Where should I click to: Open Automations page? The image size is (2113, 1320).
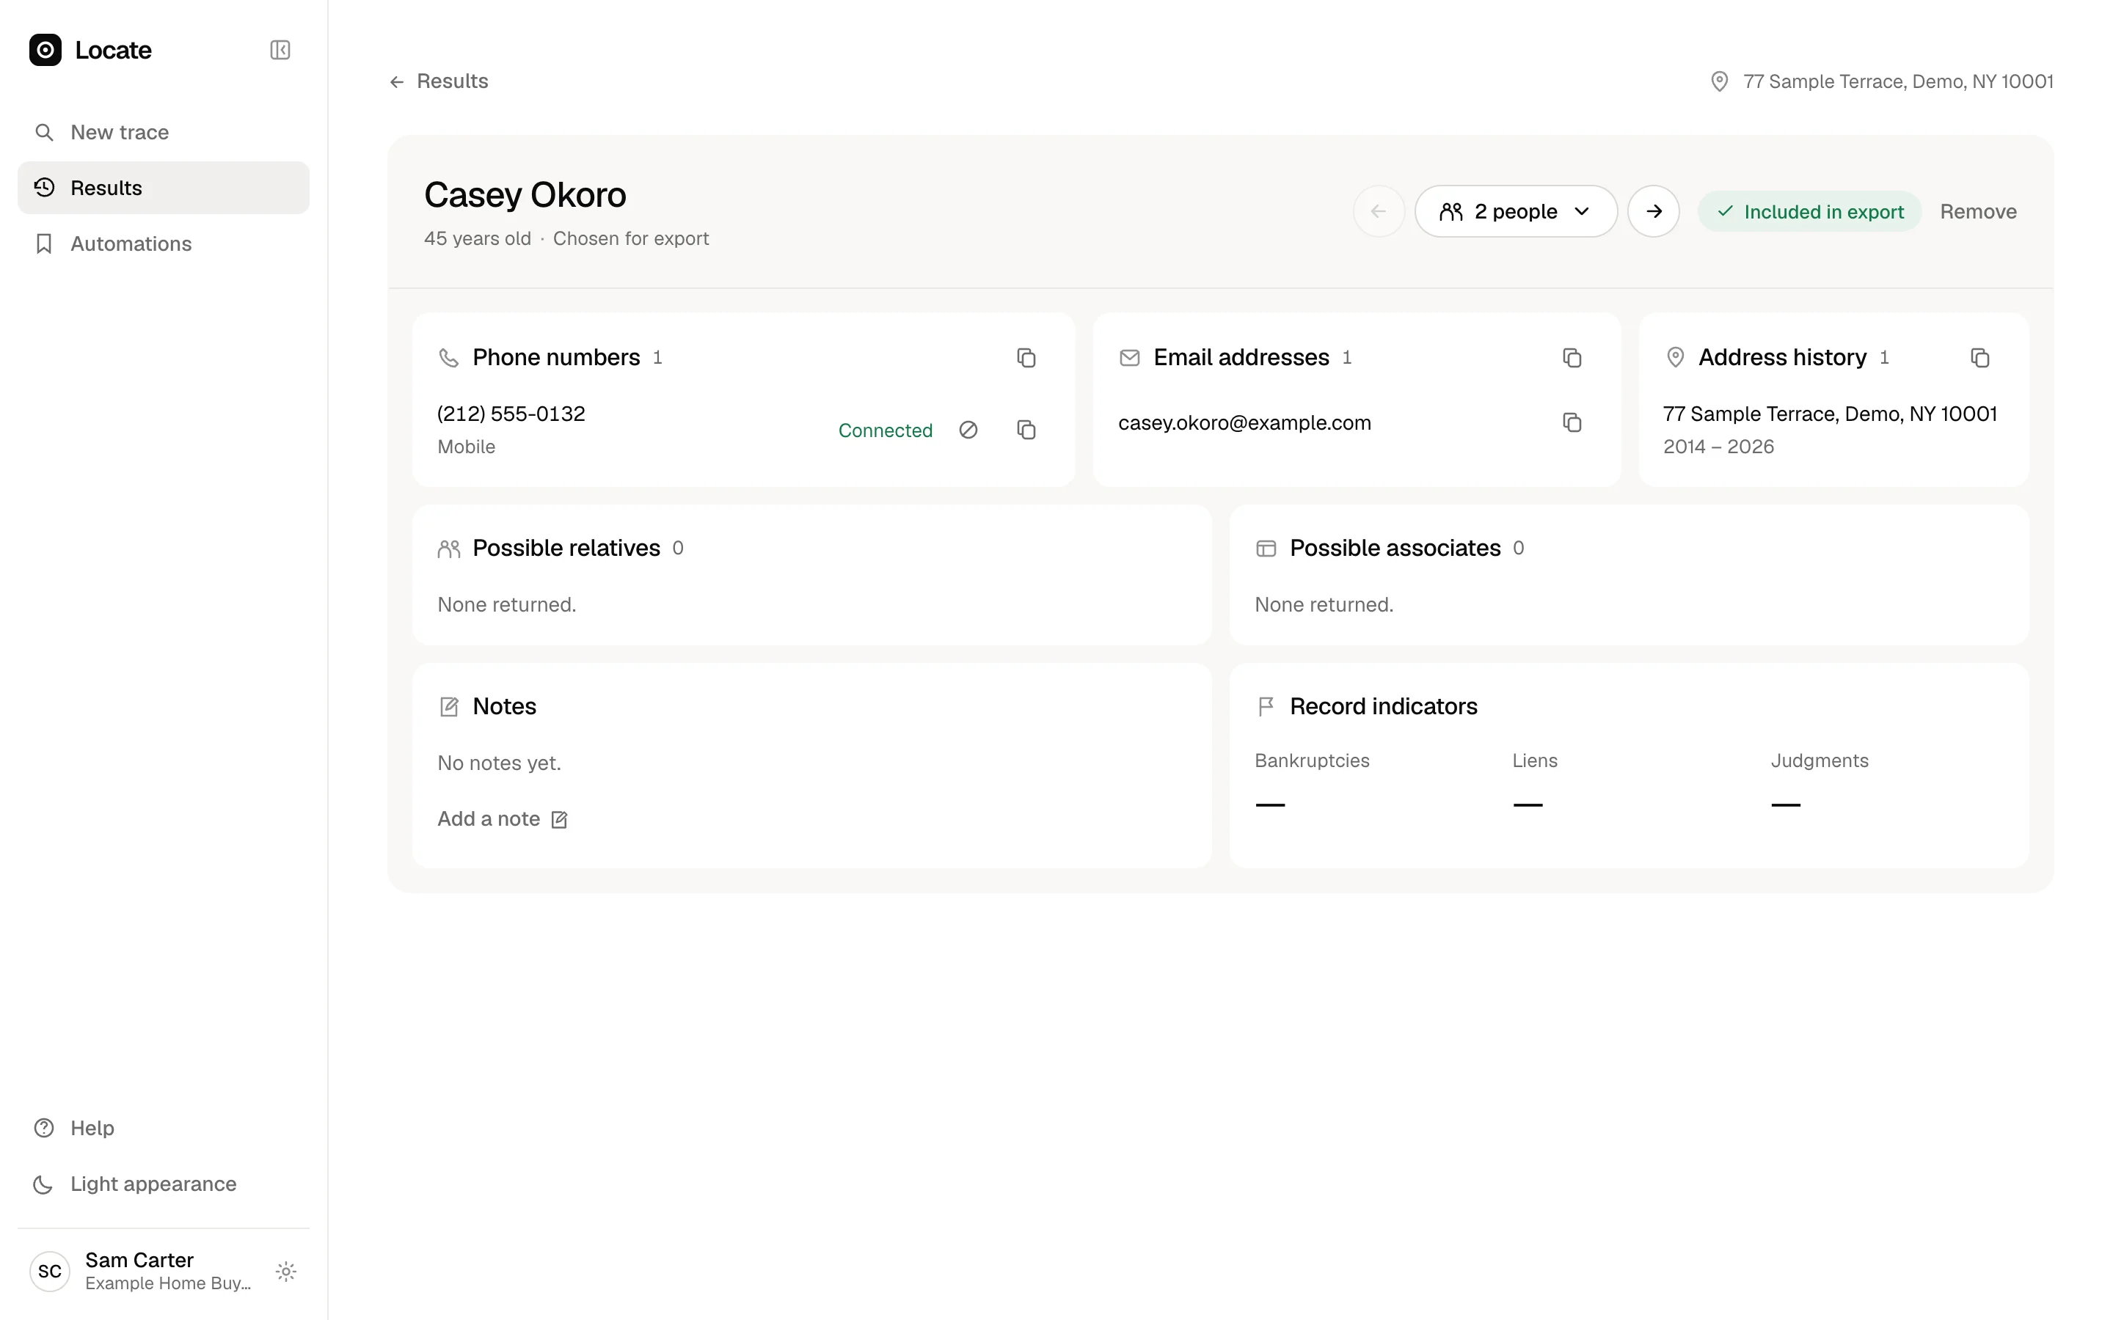[x=164, y=243]
